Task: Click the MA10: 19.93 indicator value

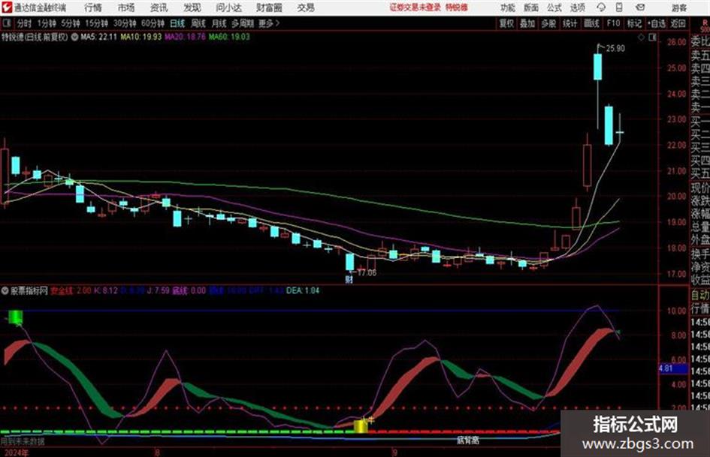Action: [x=140, y=37]
